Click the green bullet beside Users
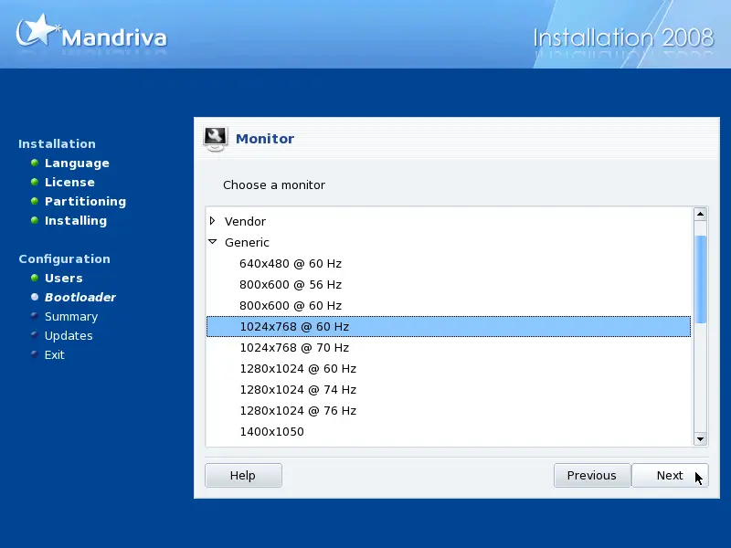 [35, 278]
